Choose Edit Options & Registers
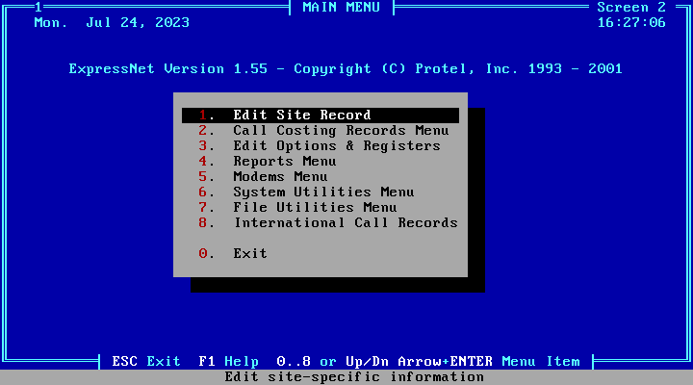This screenshot has width=693, height=385. pyautogui.click(x=336, y=146)
